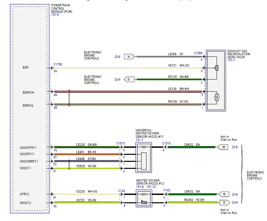Select CBK02 GN label near connector N
This screenshot has width=267, height=221.
coord(192,192)
